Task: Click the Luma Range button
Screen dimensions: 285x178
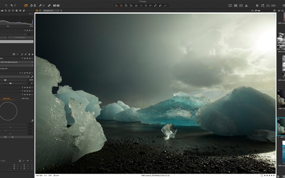Action: pyautogui.click(x=20, y=37)
